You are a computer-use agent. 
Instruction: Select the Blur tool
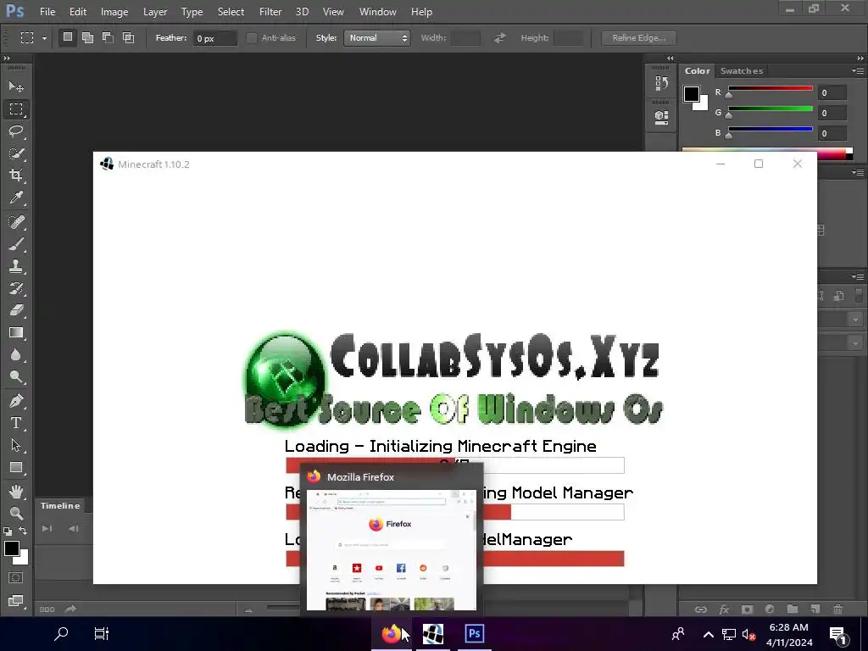click(x=16, y=355)
